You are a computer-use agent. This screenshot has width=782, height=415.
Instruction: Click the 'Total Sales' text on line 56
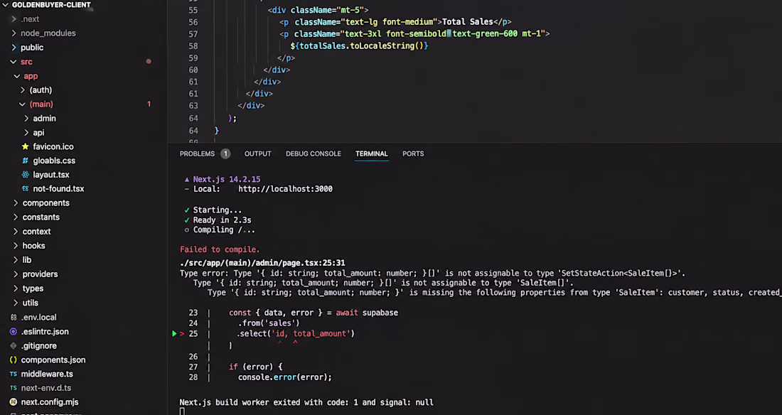[468, 21]
